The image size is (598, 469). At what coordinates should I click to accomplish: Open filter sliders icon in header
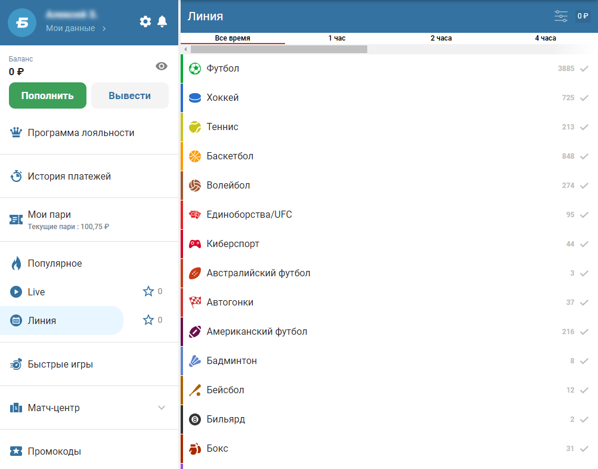(x=561, y=16)
